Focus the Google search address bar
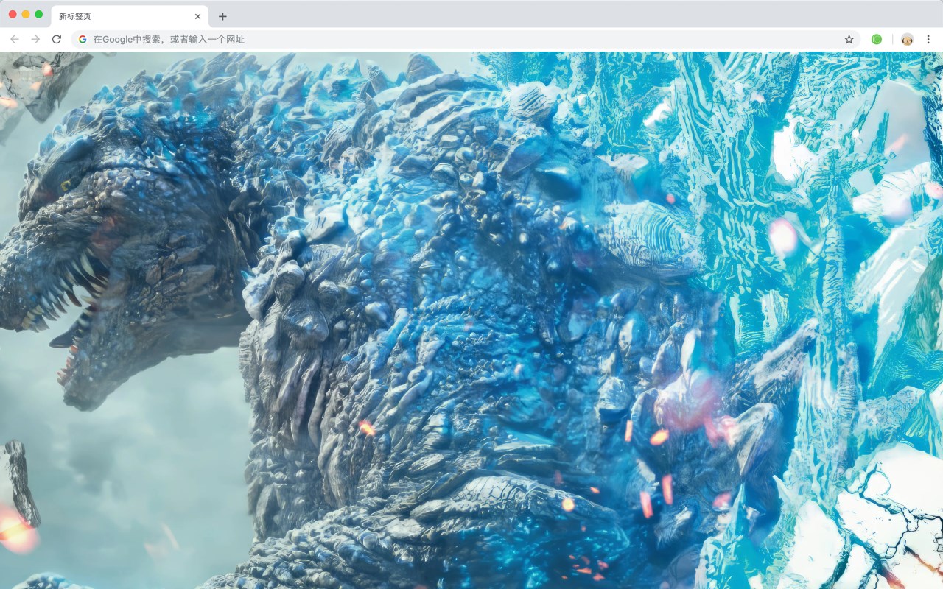Image resolution: width=943 pixels, height=589 pixels. [x=466, y=39]
